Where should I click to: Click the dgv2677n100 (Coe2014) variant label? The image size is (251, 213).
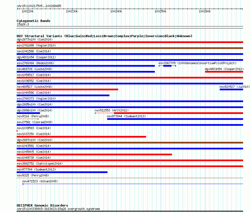tap(35, 39)
